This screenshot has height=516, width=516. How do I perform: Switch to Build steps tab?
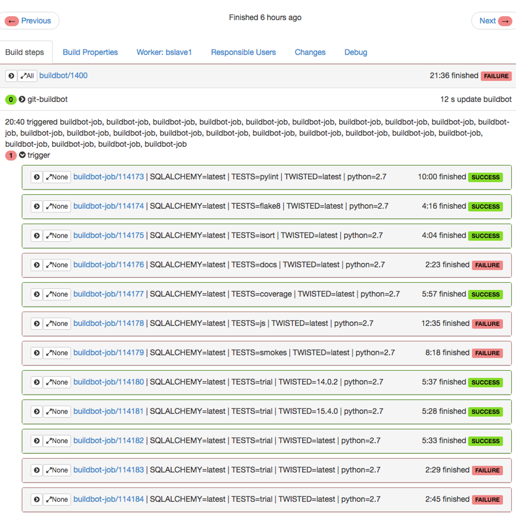pos(25,52)
